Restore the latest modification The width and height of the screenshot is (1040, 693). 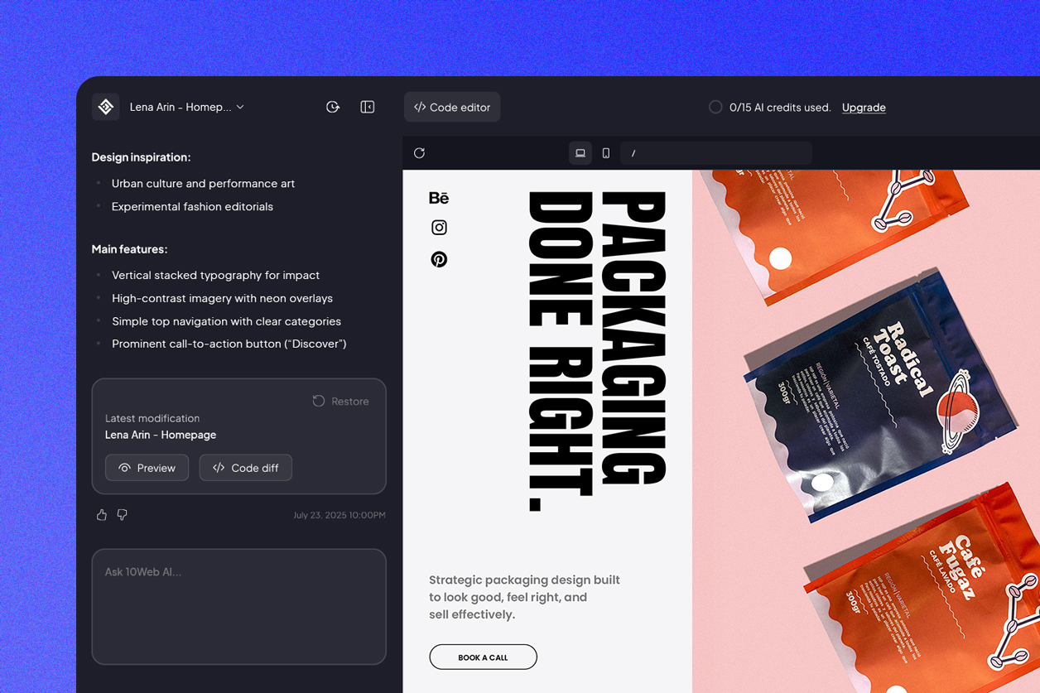(x=341, y=402)
